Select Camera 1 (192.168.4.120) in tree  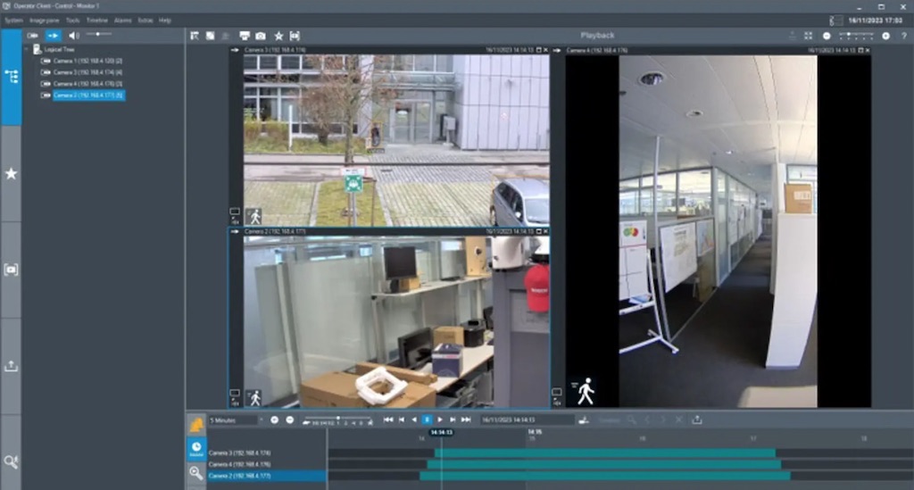click(x=87, y=61)
